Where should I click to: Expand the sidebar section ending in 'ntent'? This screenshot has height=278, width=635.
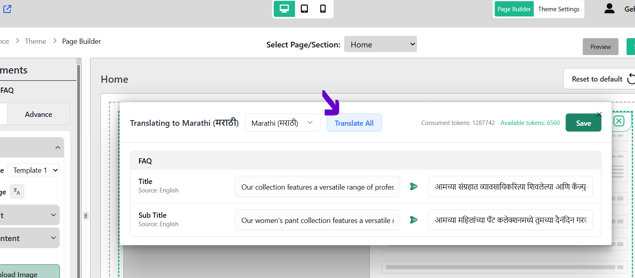(x=30, y=238)
